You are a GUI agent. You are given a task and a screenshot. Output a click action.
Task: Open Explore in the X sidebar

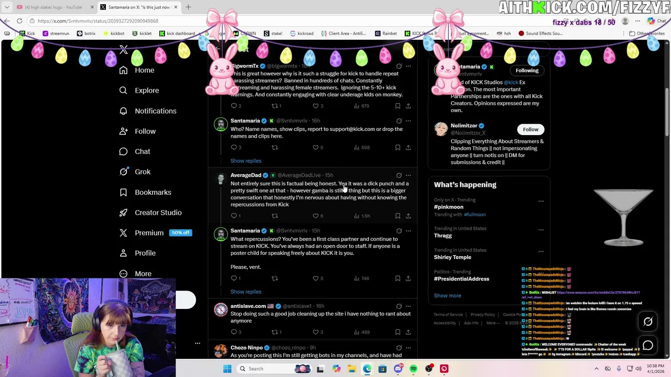[x=139, y=91]
